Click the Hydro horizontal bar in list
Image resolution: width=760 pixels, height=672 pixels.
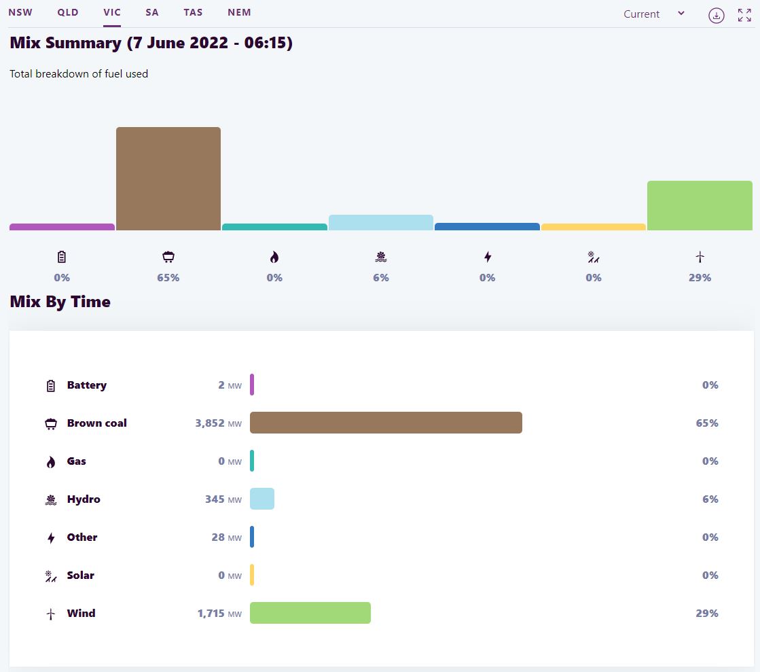point(262,499)
